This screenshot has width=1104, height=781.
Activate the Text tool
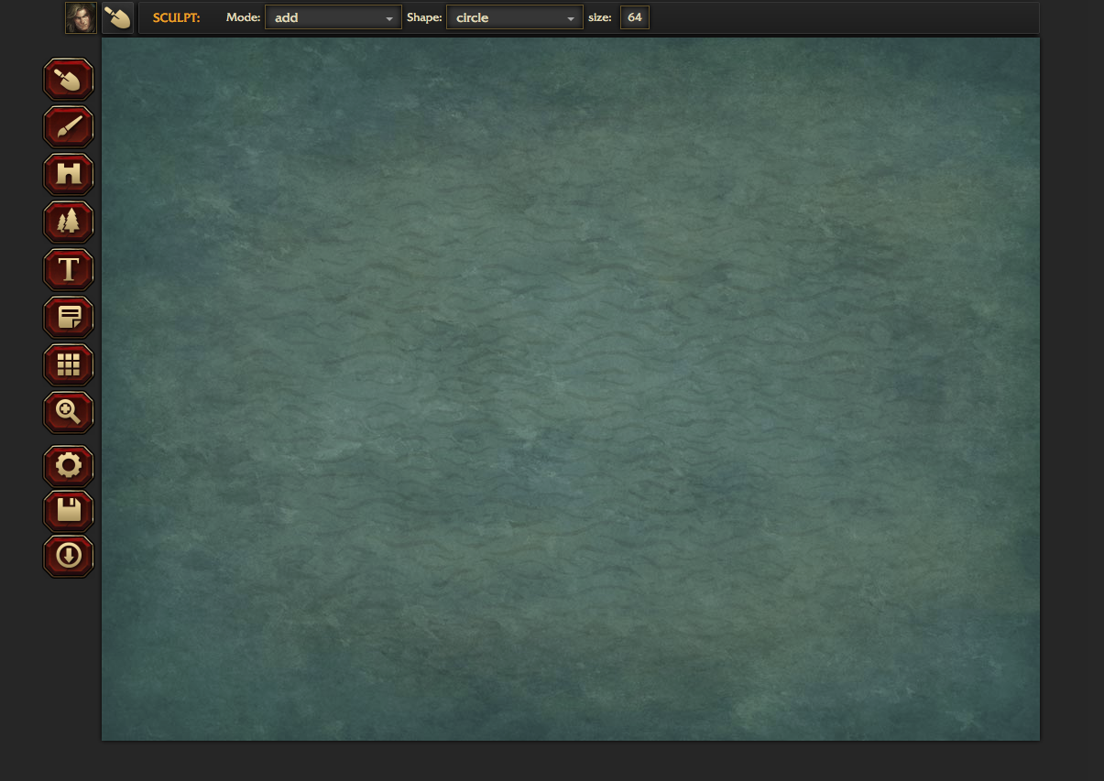pyautogui.click(x=69, y=270)
